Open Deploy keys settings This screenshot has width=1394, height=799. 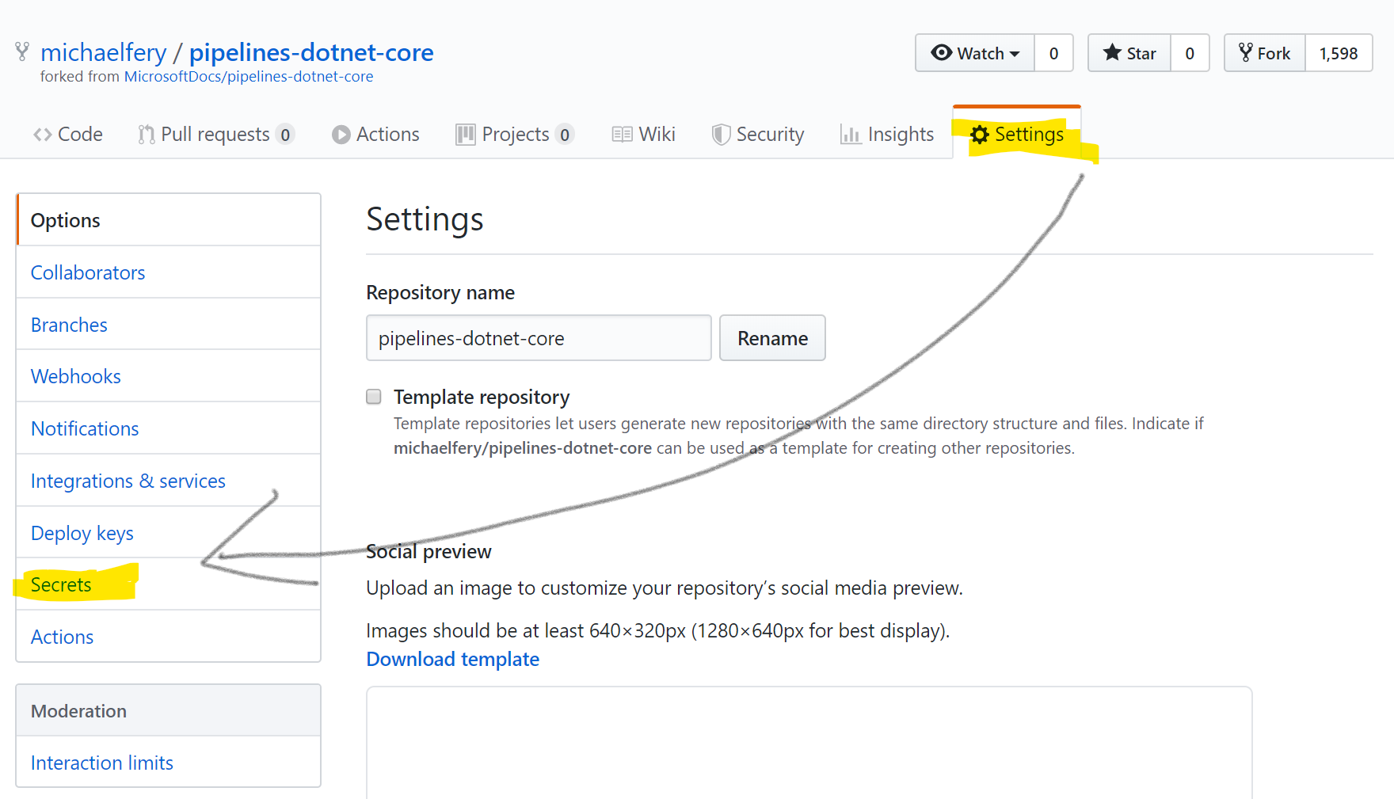pos(169,533)
